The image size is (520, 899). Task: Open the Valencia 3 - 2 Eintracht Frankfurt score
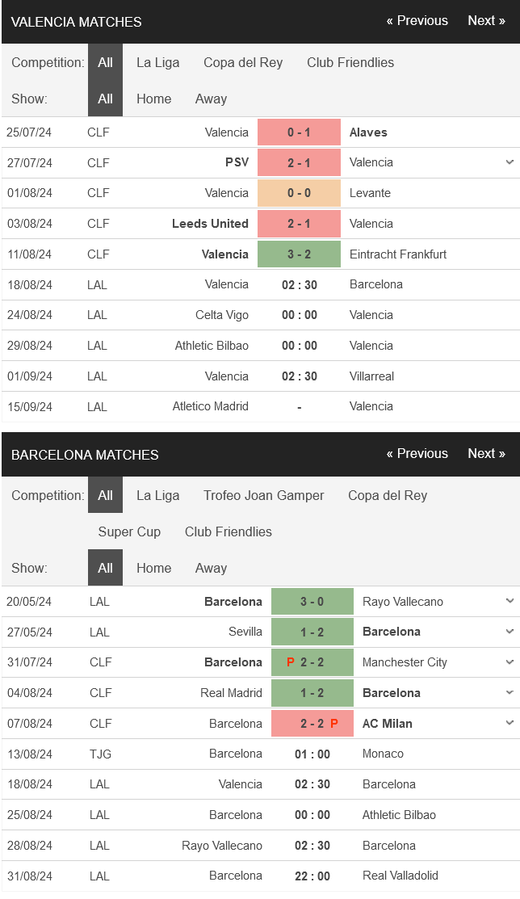[300, 254]
